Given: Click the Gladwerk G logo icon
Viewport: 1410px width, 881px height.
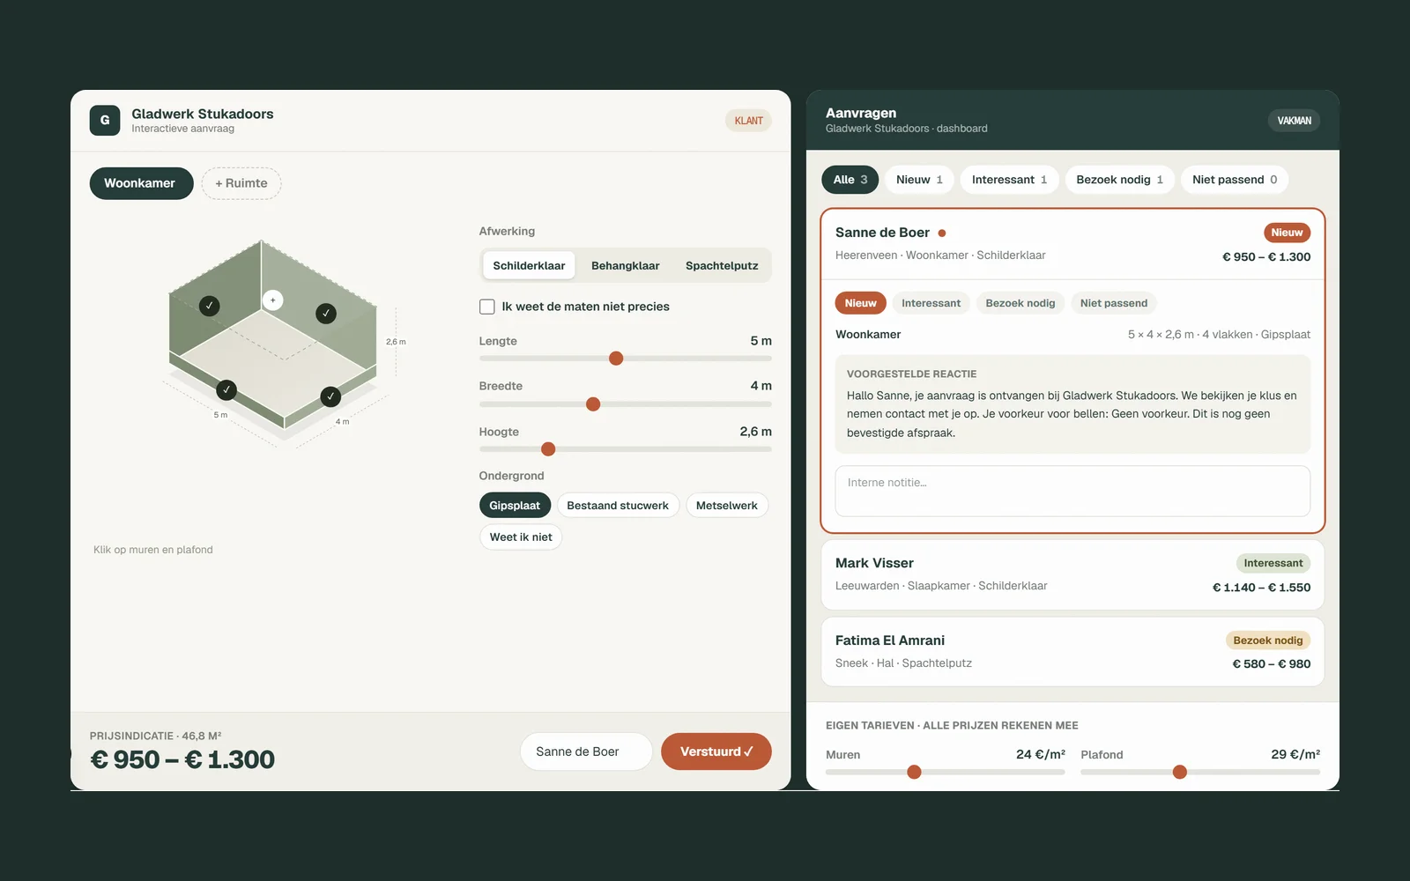Looking at the screenshot, I should [105, 121].
